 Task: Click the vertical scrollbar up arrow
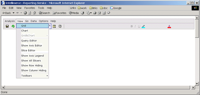pyautogui.click(x=197, y=18)
